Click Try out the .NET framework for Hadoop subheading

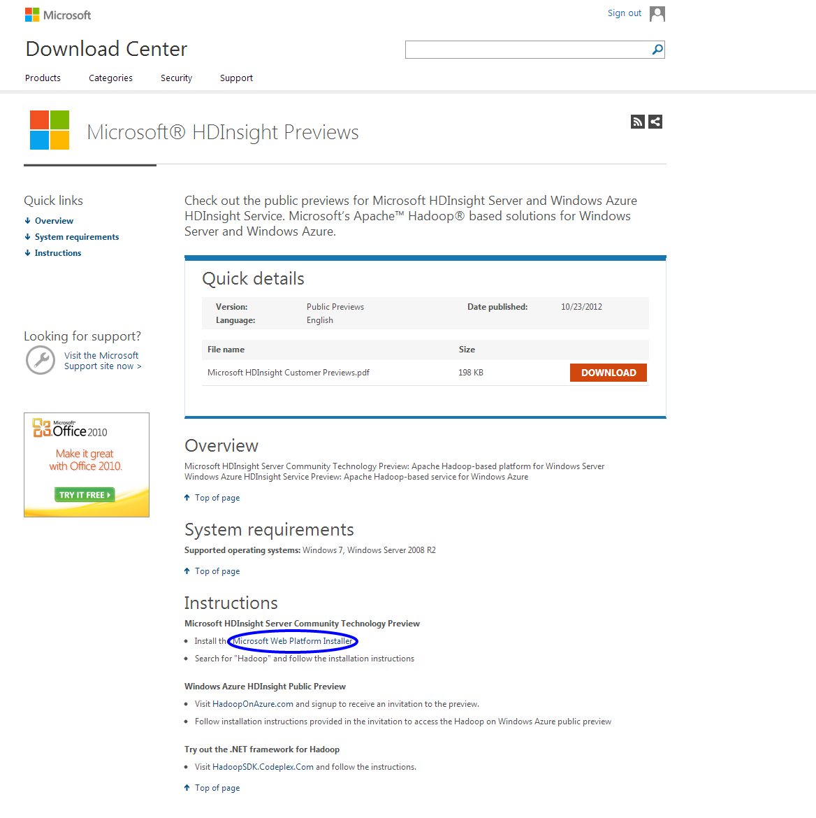(262, 749)
